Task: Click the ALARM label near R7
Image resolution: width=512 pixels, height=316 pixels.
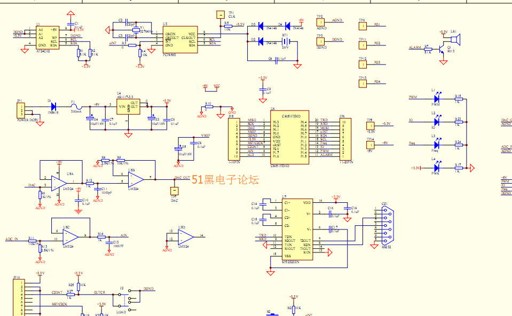Action: (x=415, y=48)
